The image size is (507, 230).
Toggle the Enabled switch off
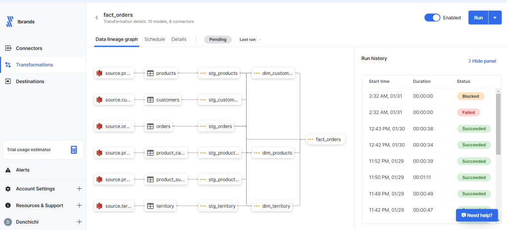point(432,17)
